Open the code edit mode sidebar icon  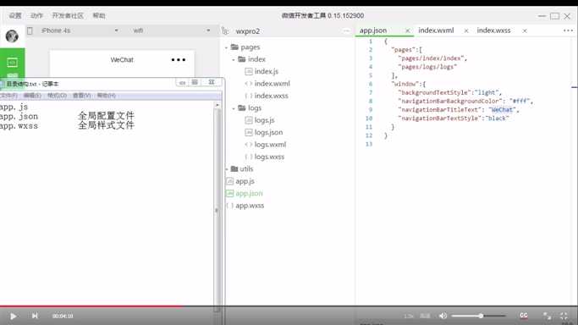click(x=12, y=63)
